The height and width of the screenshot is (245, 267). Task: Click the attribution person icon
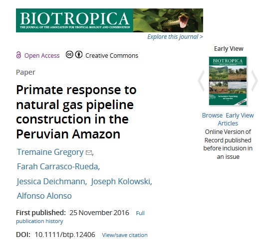coord(79,55)
